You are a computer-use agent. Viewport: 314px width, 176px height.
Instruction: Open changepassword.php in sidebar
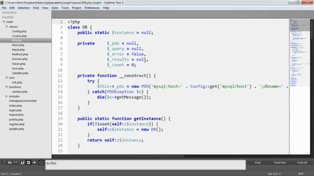[23, 101]
